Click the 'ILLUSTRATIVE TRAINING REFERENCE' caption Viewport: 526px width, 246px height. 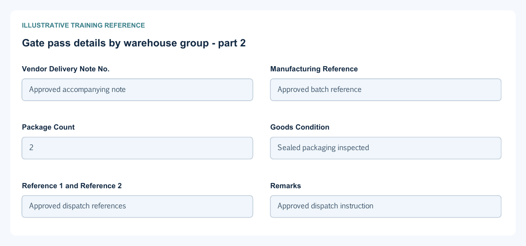point(83,25)
